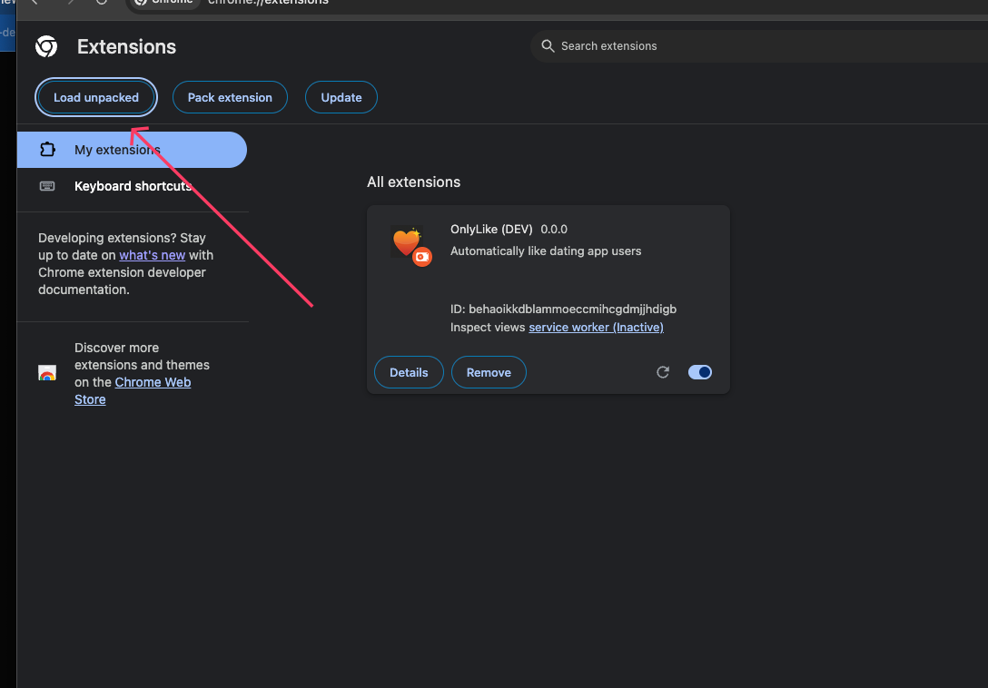Click the magnifier icon in search bar
This screenshot has height=688, width=988.
548,46
